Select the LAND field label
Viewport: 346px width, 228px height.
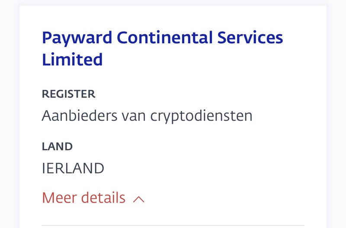click(x=57, y=146)
